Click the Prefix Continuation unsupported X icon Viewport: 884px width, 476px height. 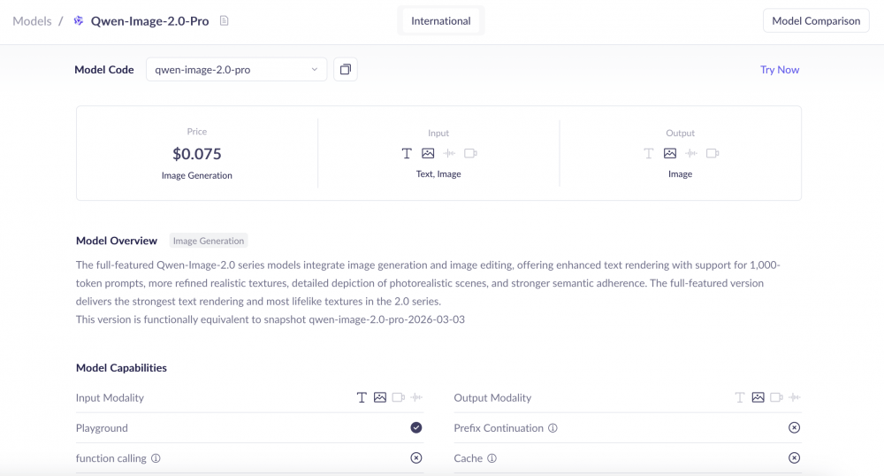click(795, 427)
